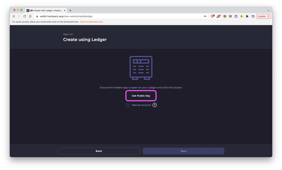Open the browser hamburger menu beside Update
This screenshot has height=170, width=282.
tap(269, 16)
